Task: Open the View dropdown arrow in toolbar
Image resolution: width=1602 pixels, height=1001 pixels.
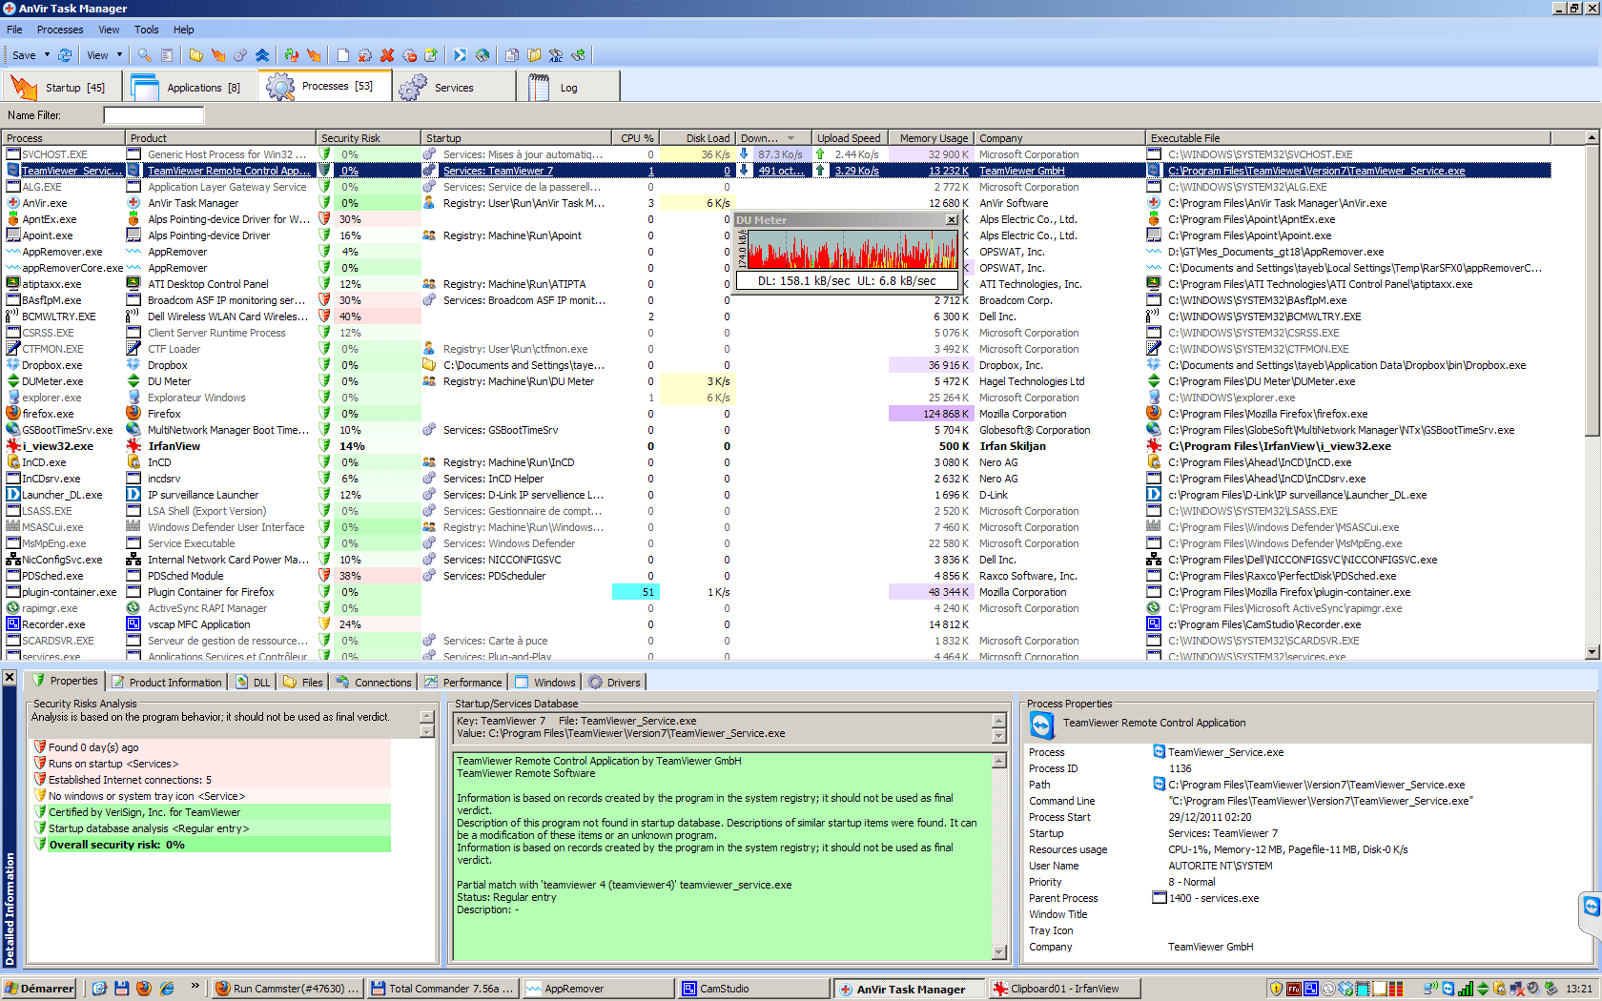Action: pyautogui.click(x=119, y=55)
